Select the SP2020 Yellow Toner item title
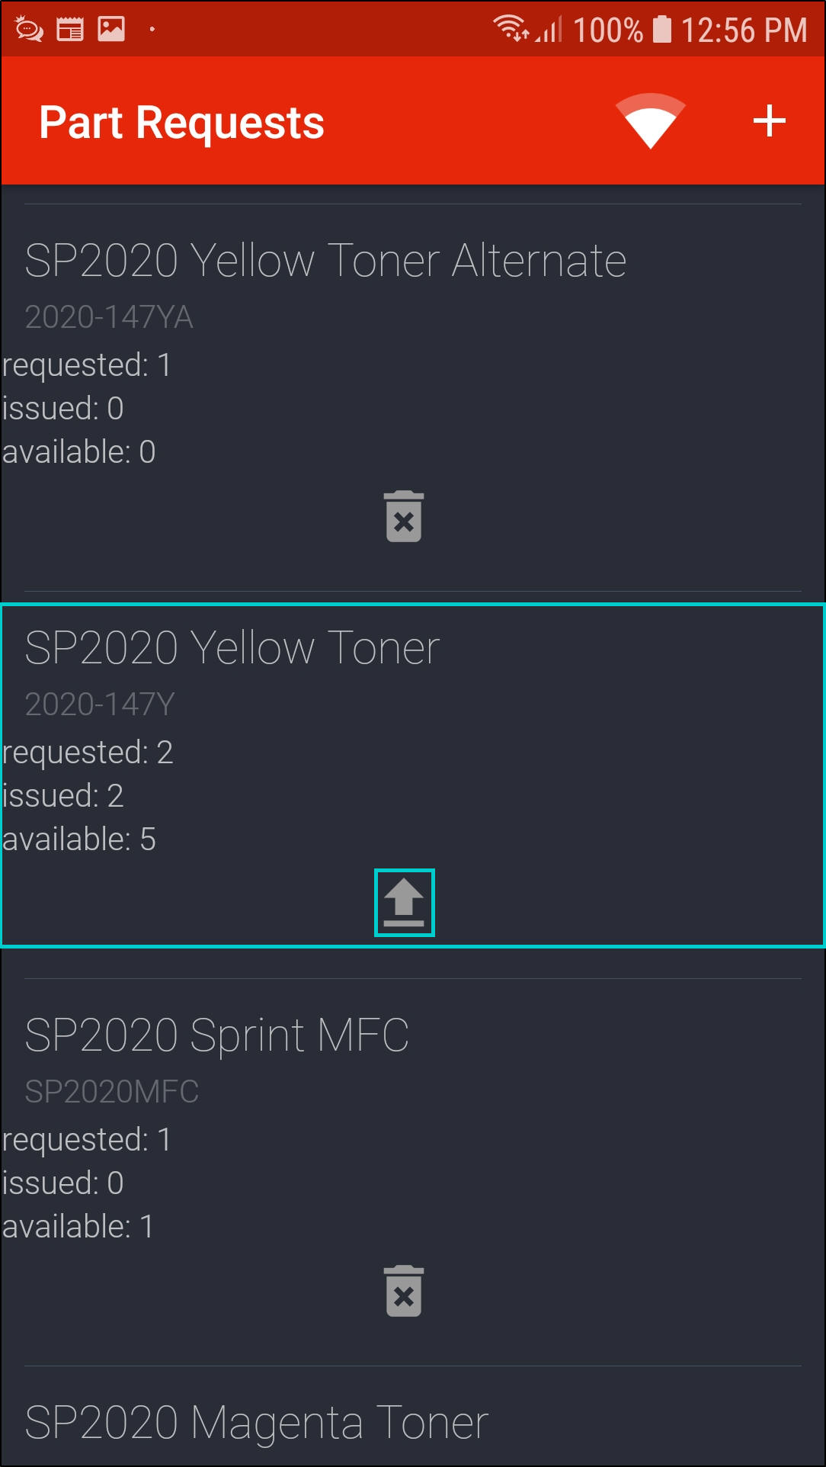 232,648
